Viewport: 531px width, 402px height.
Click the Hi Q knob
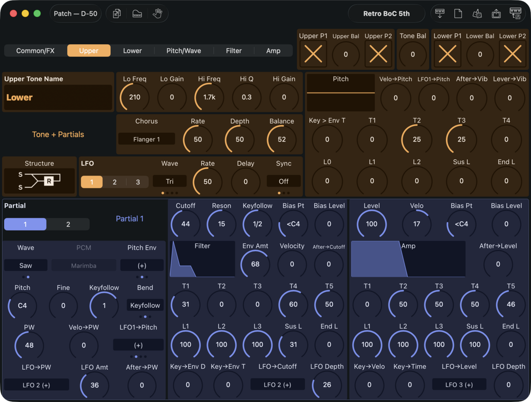coord(246,97)
